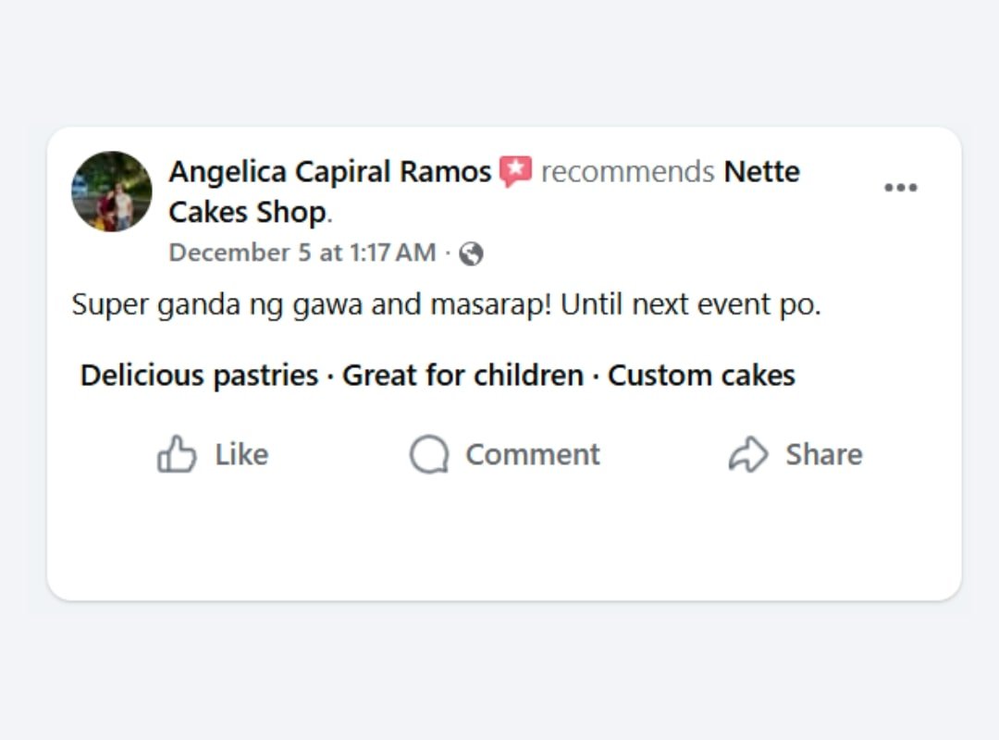Open Angelica Capiral Ramos profile name link
Image resolution: width=999 pixels, height=740 pixels.
(x=329, y=172)
